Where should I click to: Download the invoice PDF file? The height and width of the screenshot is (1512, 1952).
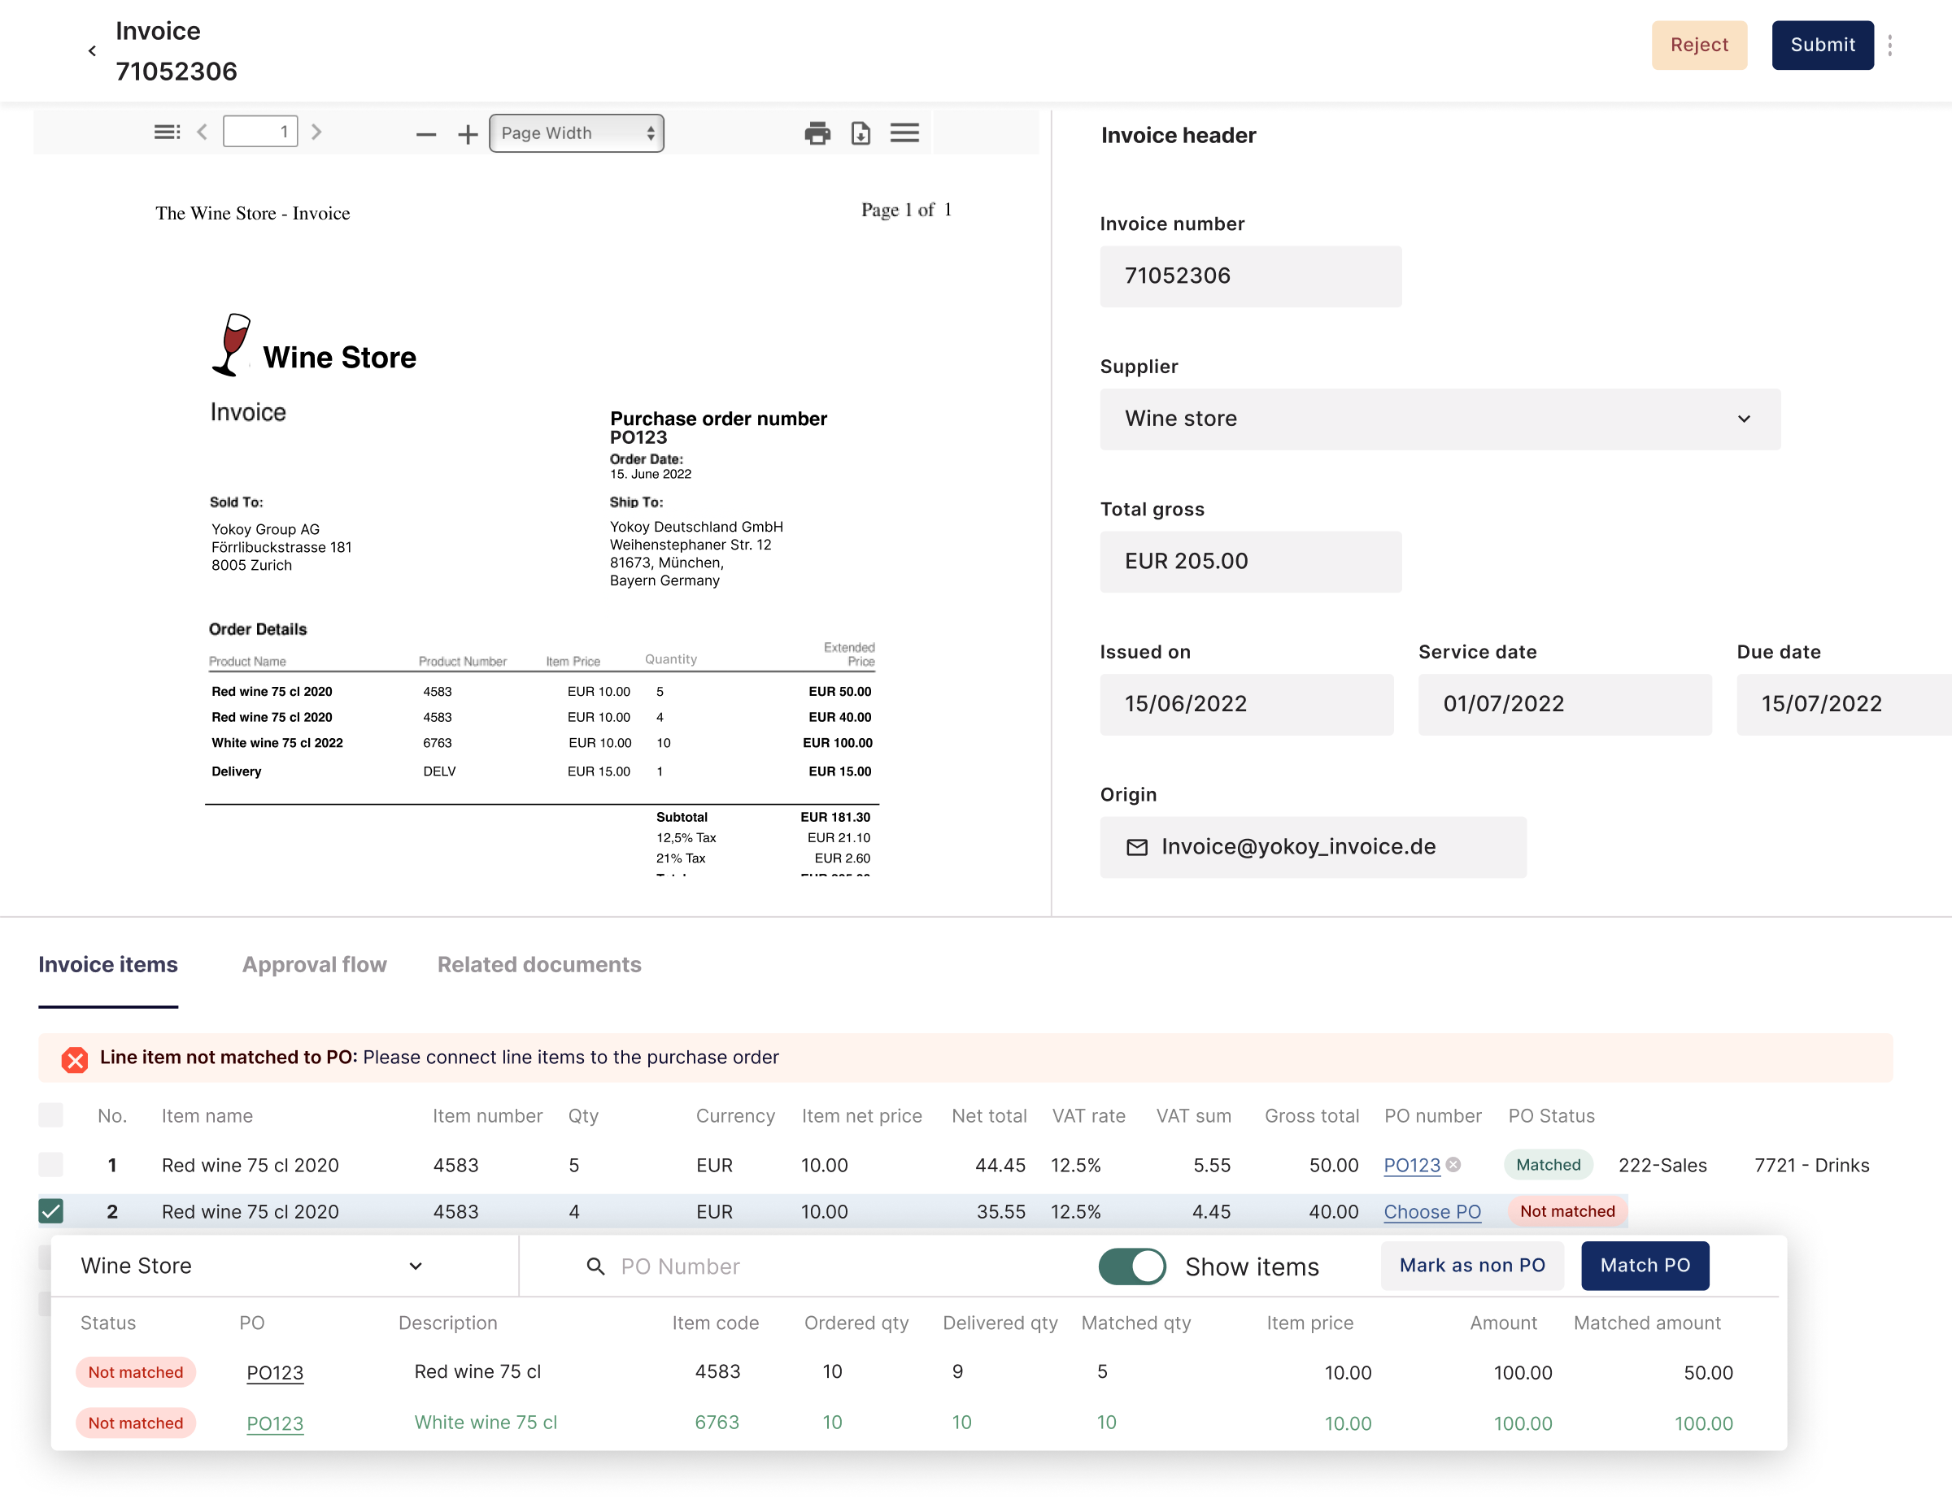click(x=861, y=133)
